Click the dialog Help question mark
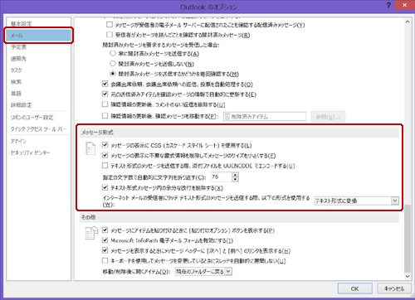The image size is (415, 300). coord(388,5)
